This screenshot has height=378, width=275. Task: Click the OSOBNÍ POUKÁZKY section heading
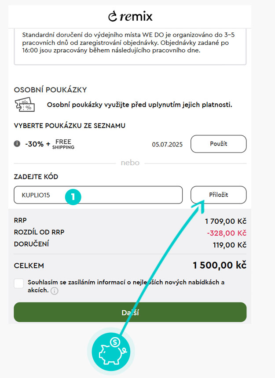[x=50, y=90]
